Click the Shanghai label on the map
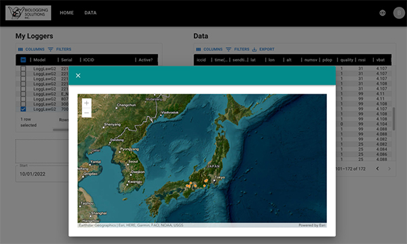This screenshot has height=244, width=407. pos(99,213)
